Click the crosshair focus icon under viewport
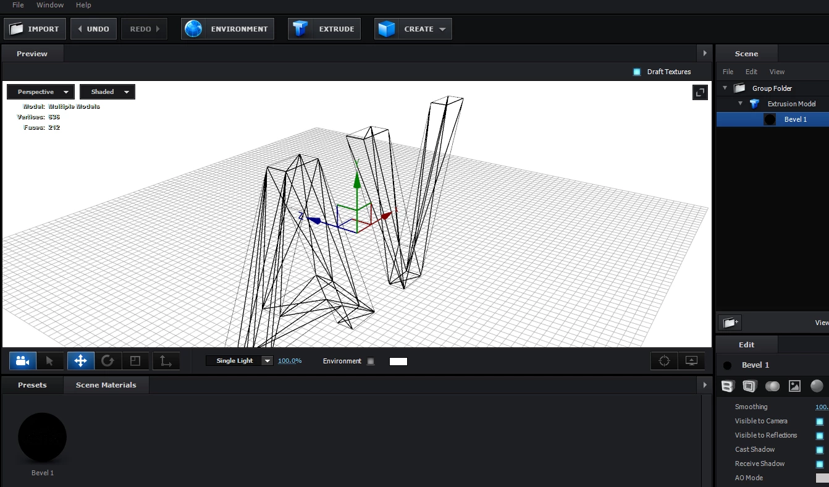This screenshot has height=487, width=829. click(665, 361)
